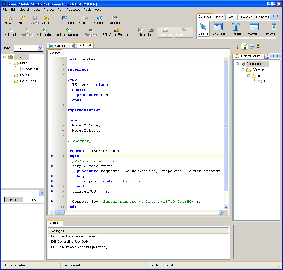Viewport: 283px width, 270px height.
Task: Open the Project menu
Action: 49,10
